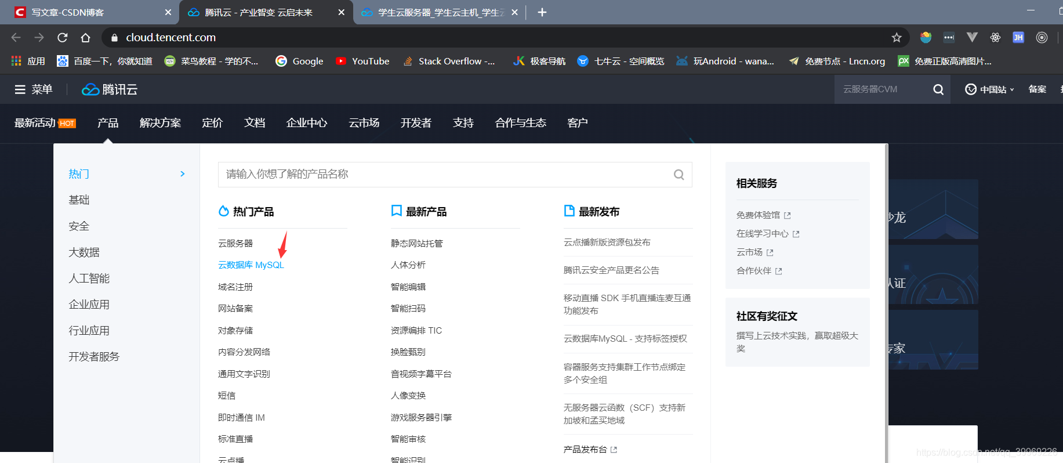The image size is (1063, 463).
Task: Open the 备案 link
Action: (x=1037, y=89)
